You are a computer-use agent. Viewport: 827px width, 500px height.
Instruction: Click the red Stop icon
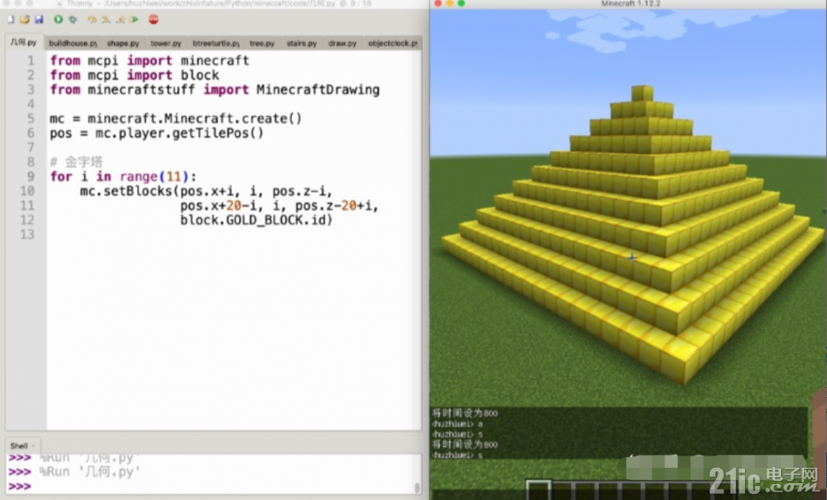[x=153, y=19]
